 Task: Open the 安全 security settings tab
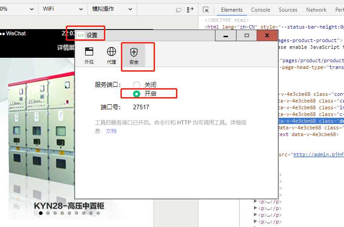[x=134, y=56]
